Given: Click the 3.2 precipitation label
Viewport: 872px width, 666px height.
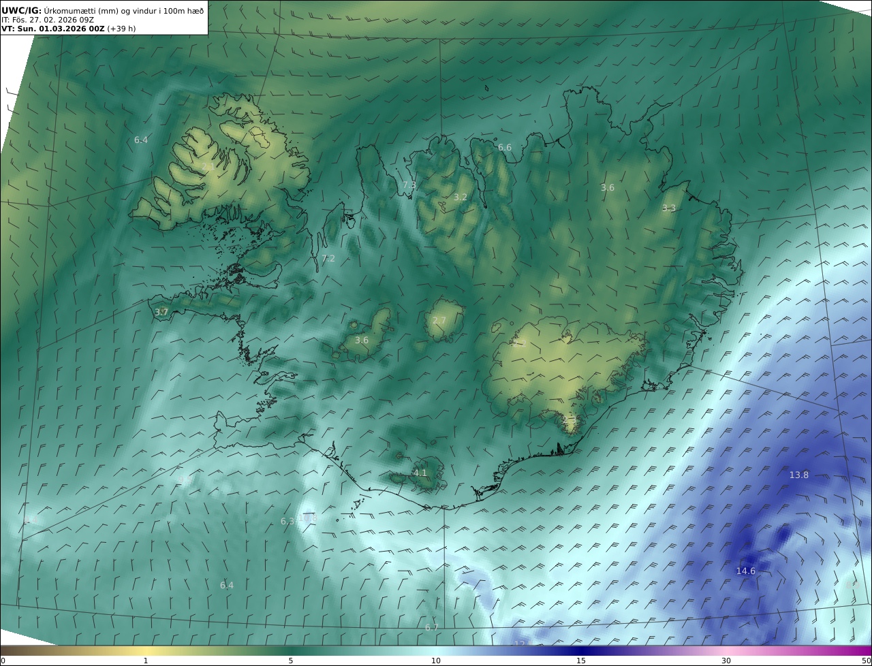Looking at the screenshot, I should click(461, 197).
